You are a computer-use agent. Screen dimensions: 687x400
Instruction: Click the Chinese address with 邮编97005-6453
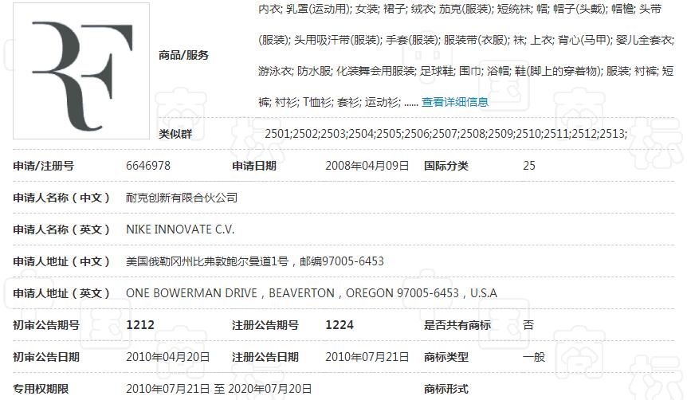(255, 261)
